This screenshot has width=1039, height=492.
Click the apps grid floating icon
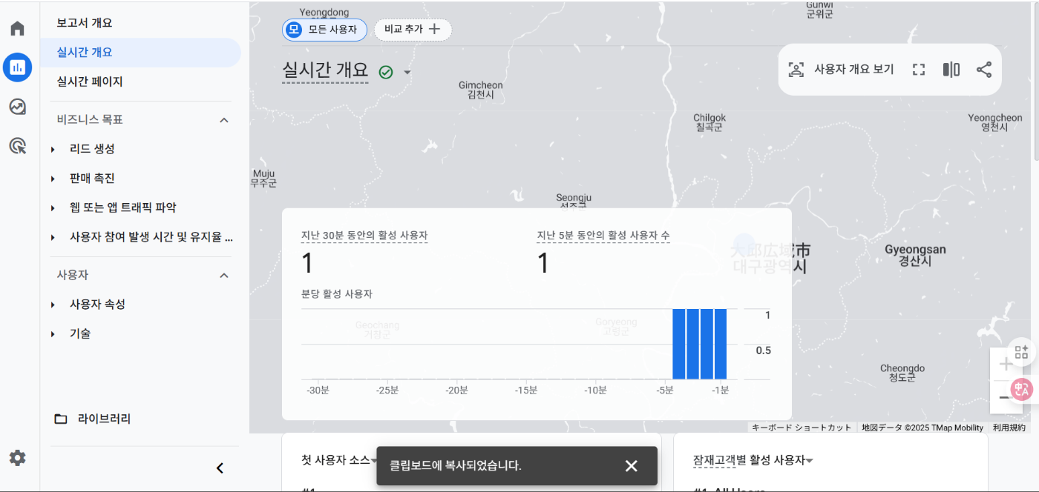(1021, 352)
